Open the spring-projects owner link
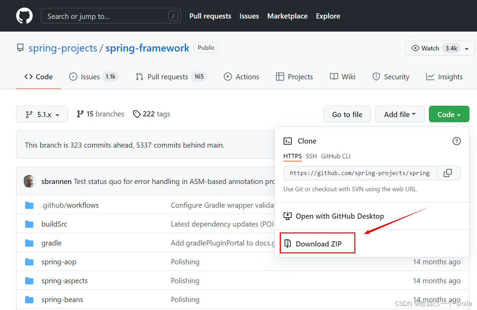 pos(63,48)
